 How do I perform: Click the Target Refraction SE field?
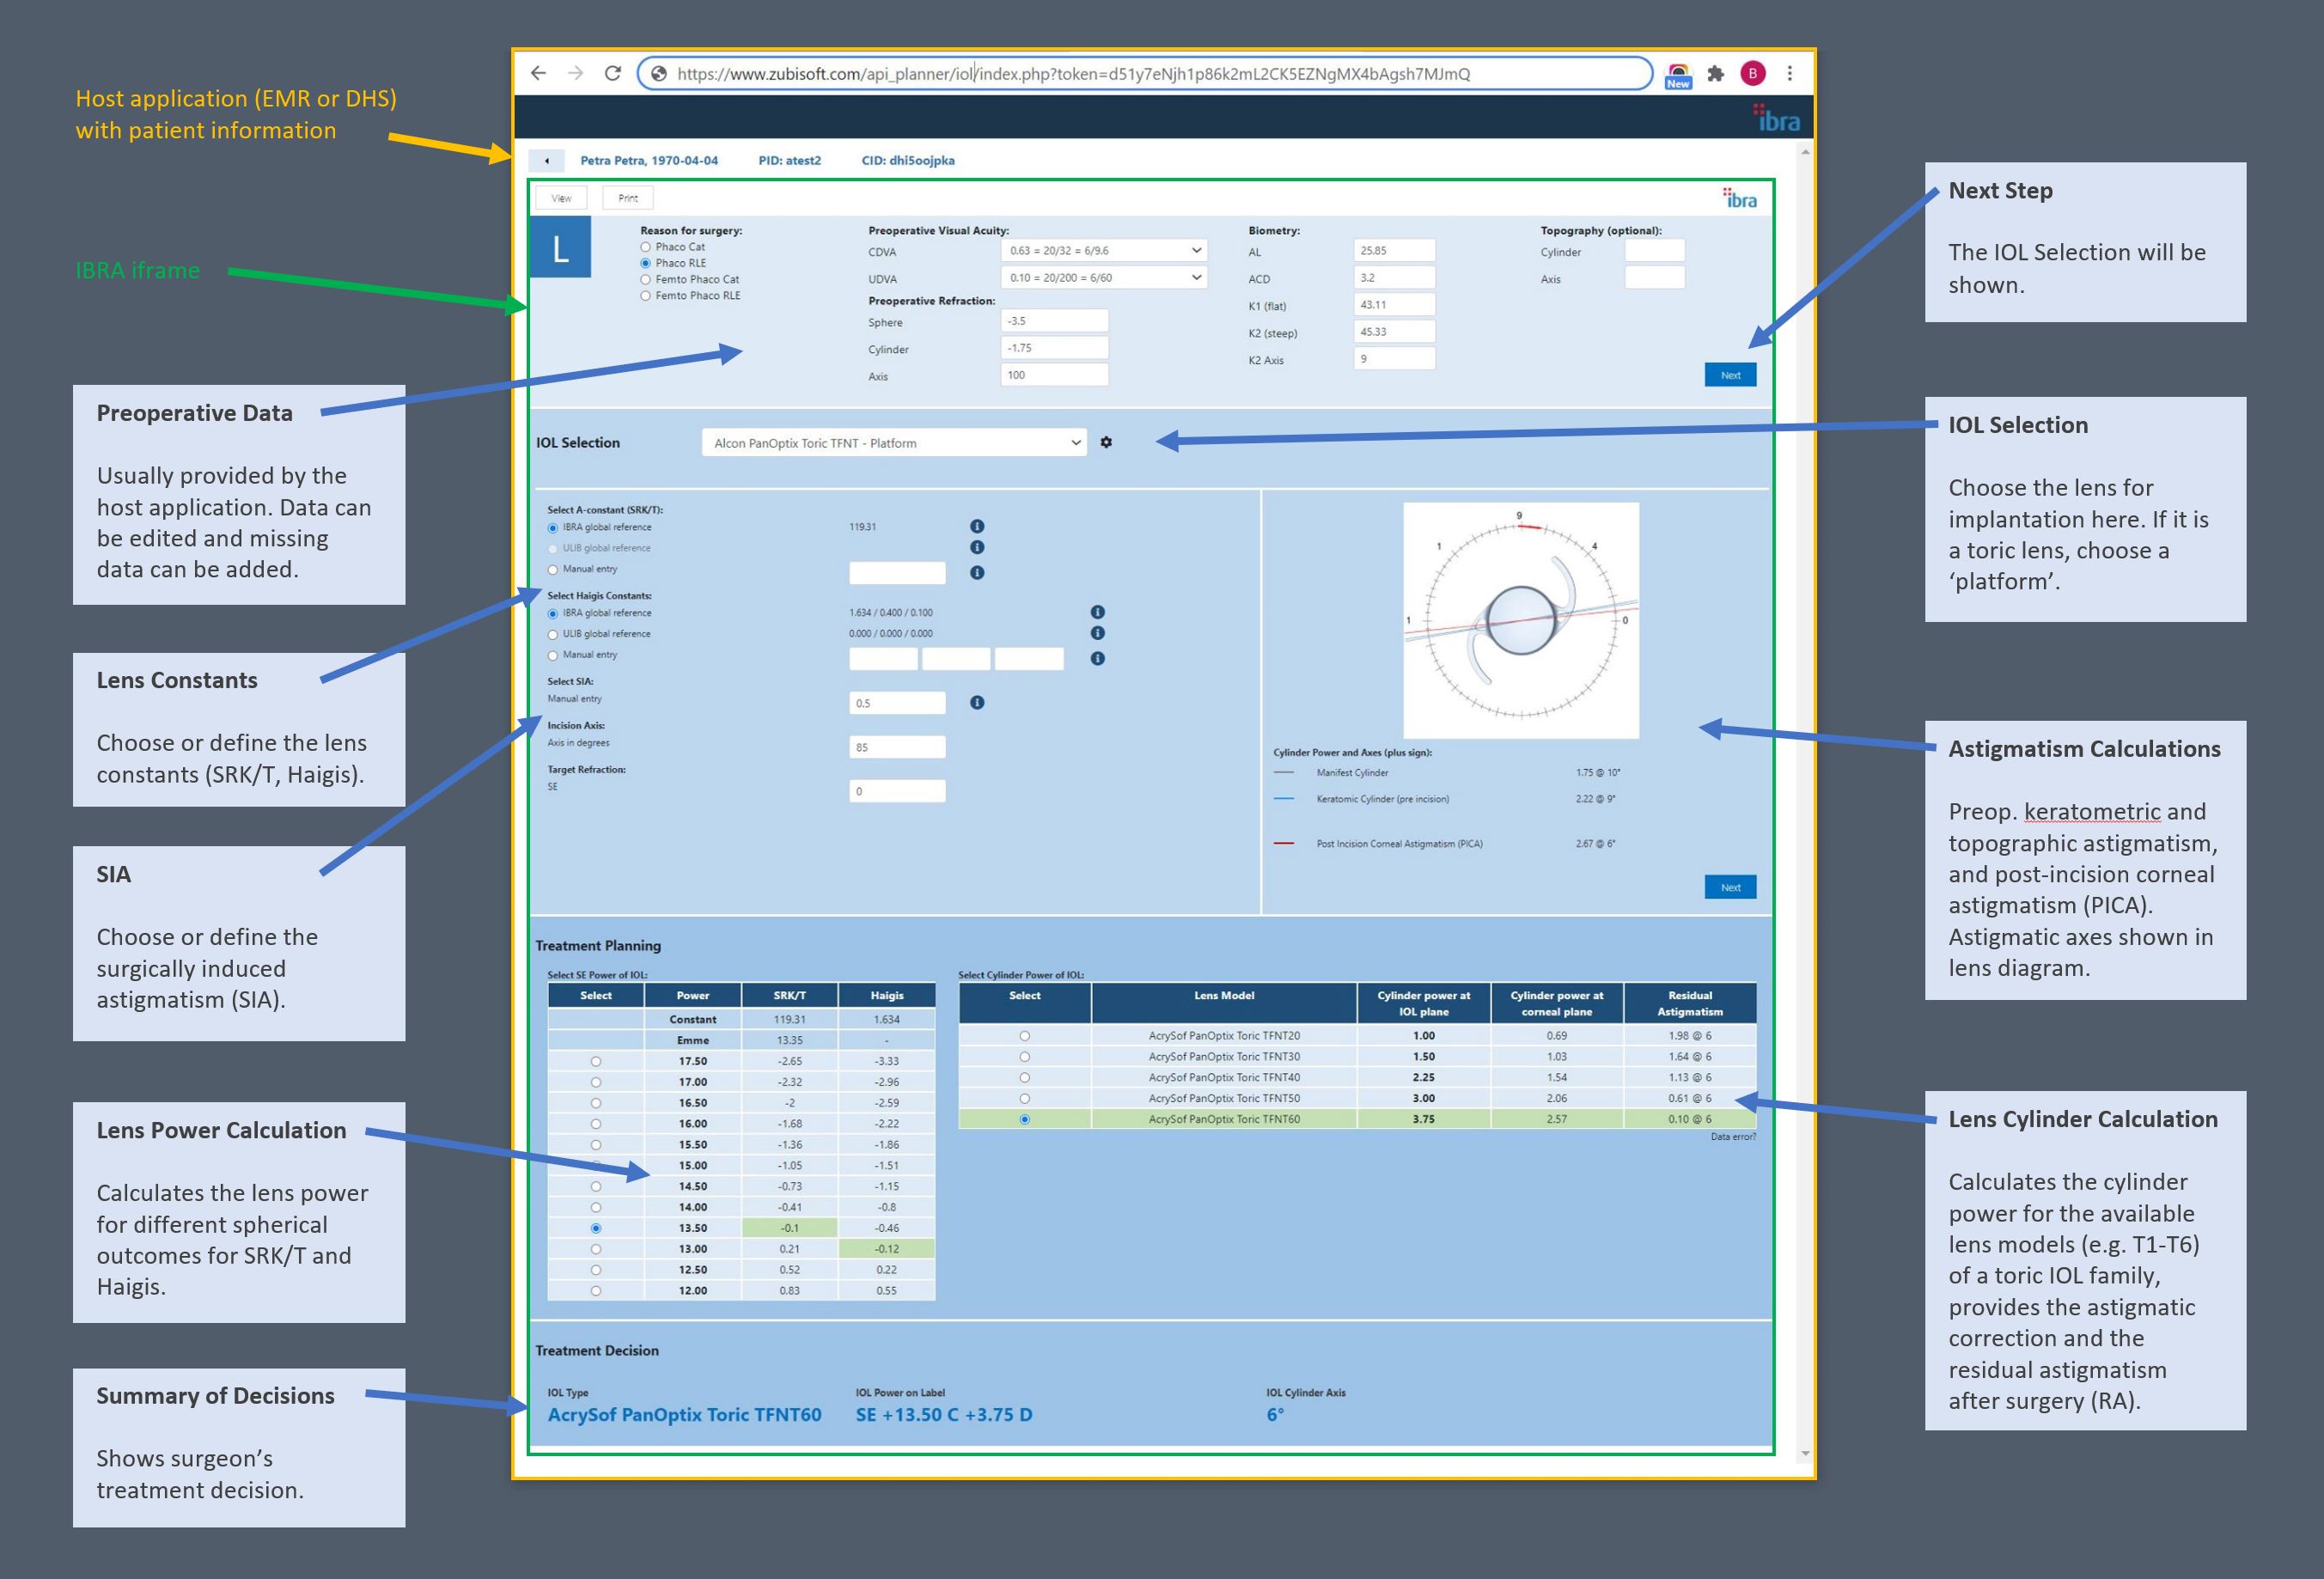(897, 791)
